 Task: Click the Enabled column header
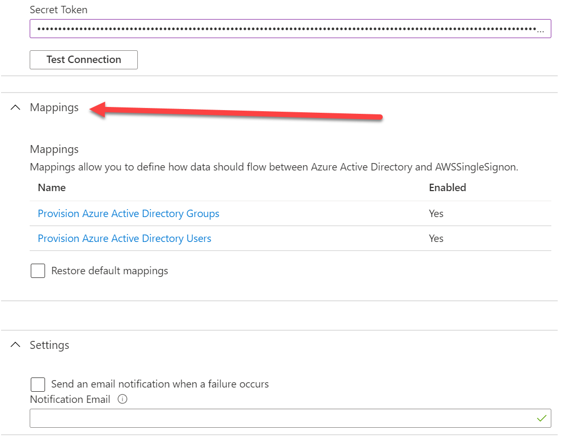tap(447, 187)
